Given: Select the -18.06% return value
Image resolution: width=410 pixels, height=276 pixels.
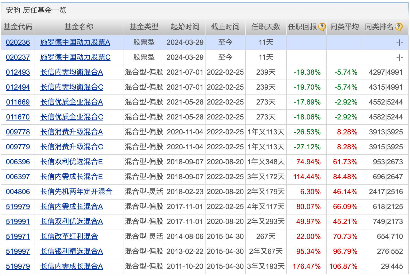Looking at the screenshot, I should pos(307,117).
